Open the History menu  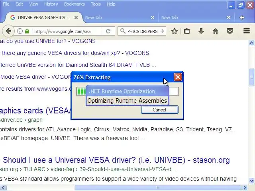click(x=51, y=4)
